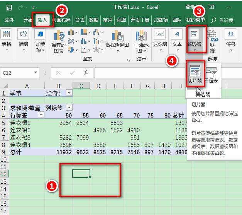The height and width of the screenshot is (215, 242).
Task: Switch to the 插入 Insert tab
Action: [42, 20]
